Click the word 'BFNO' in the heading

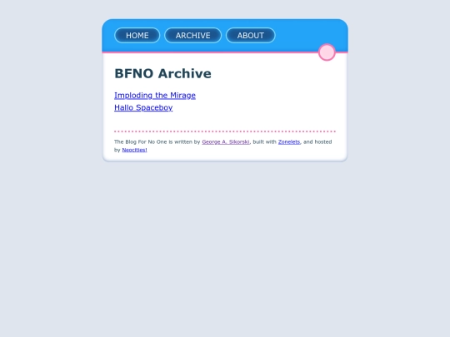point(134,74)
